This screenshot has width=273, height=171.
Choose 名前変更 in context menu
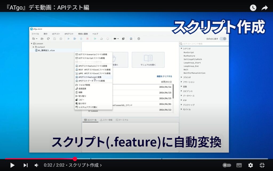(x=94, y=89)
